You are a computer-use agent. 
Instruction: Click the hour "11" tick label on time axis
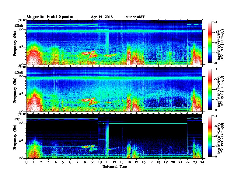(107, 162)
